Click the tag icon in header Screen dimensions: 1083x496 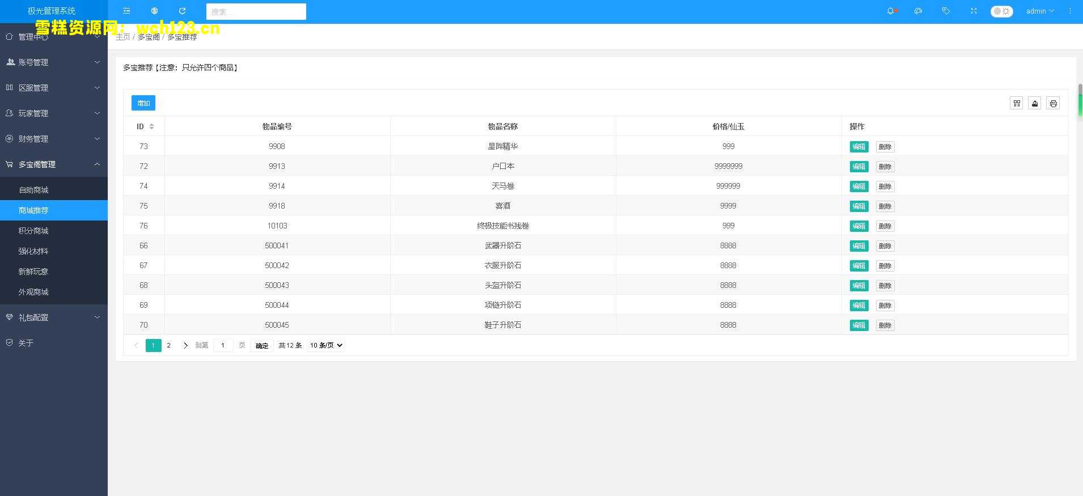click(x=946, y=11)
